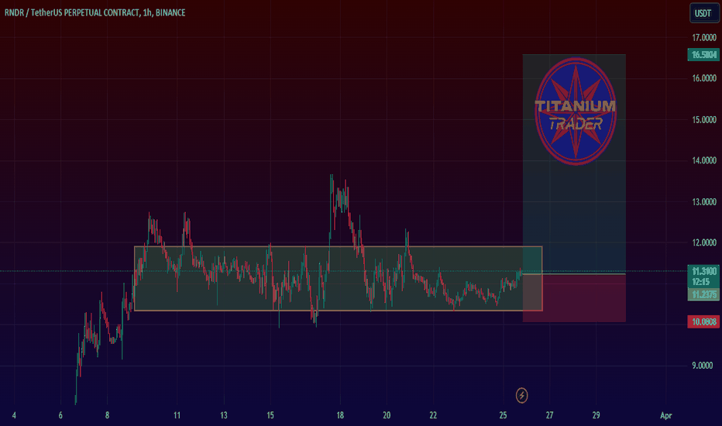Click date 8 on the time axis

pos(107,415)
